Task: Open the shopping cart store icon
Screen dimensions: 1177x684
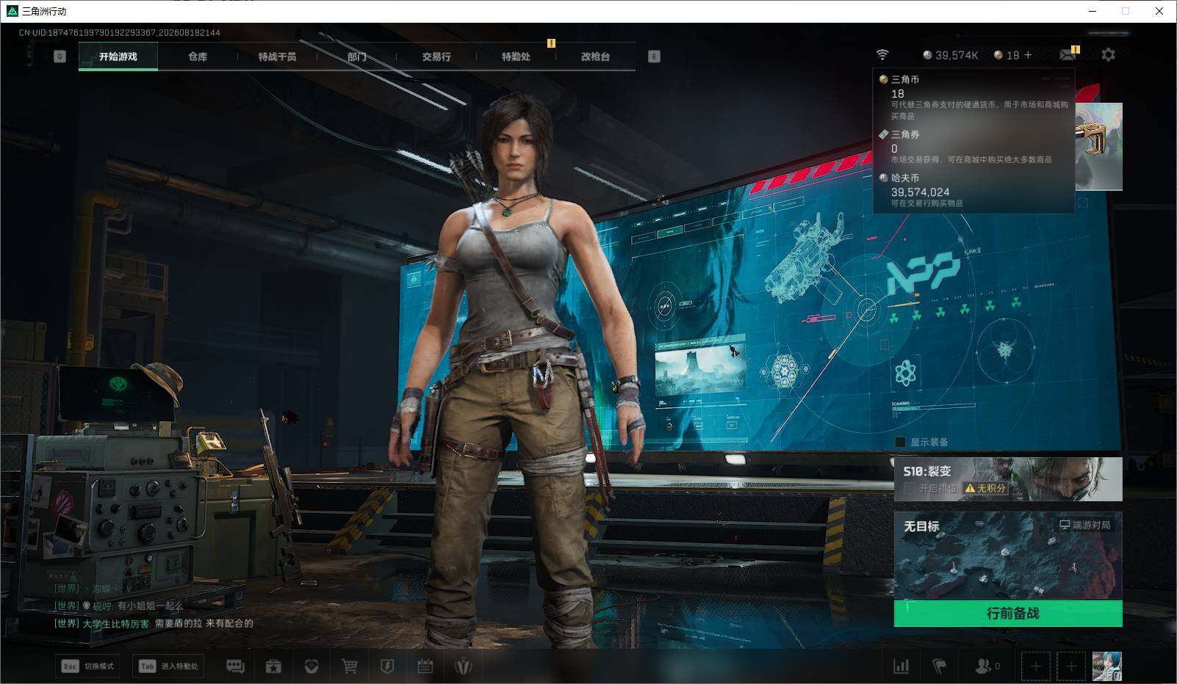Action: point(350,666)
